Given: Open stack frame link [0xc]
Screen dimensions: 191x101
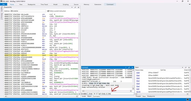Looking at the screenshot, I should pos(138,81).
